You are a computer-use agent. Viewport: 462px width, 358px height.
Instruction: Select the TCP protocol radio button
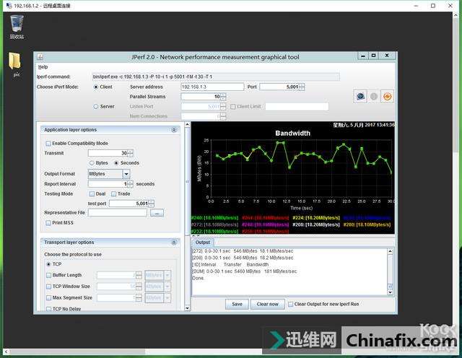pos(48,264)
